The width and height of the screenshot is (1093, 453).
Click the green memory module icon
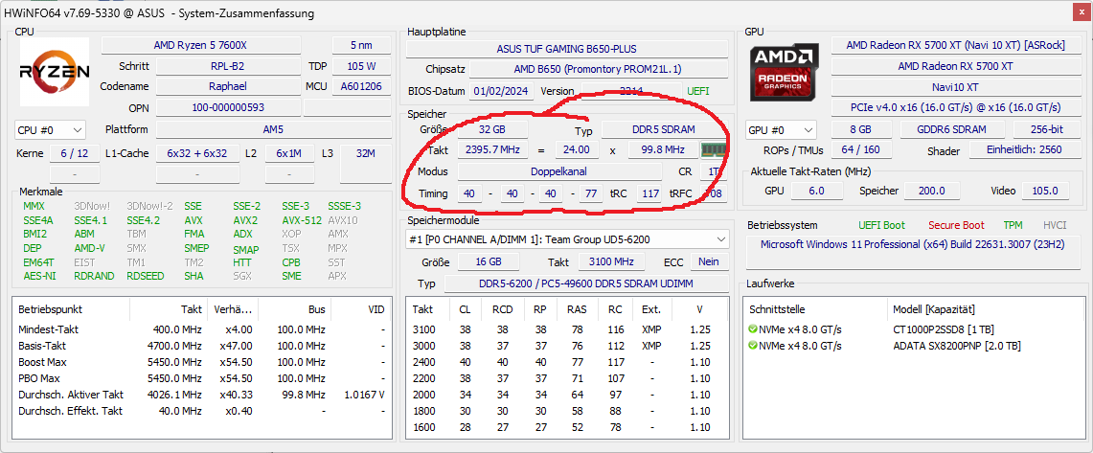tap(713, 149)
